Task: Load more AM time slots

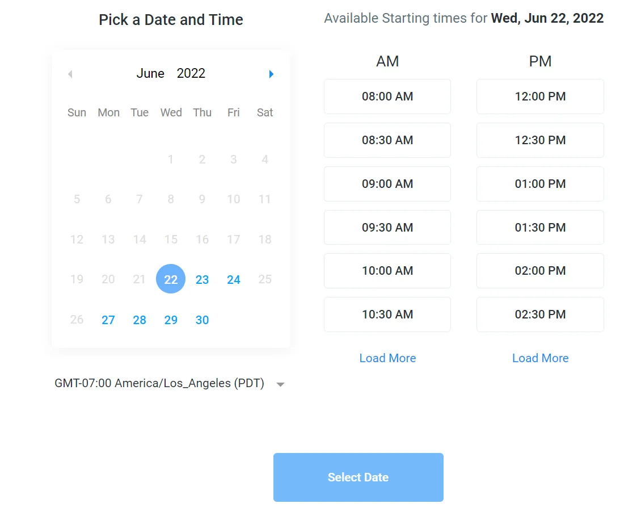Action: click(x=387, y=358)
